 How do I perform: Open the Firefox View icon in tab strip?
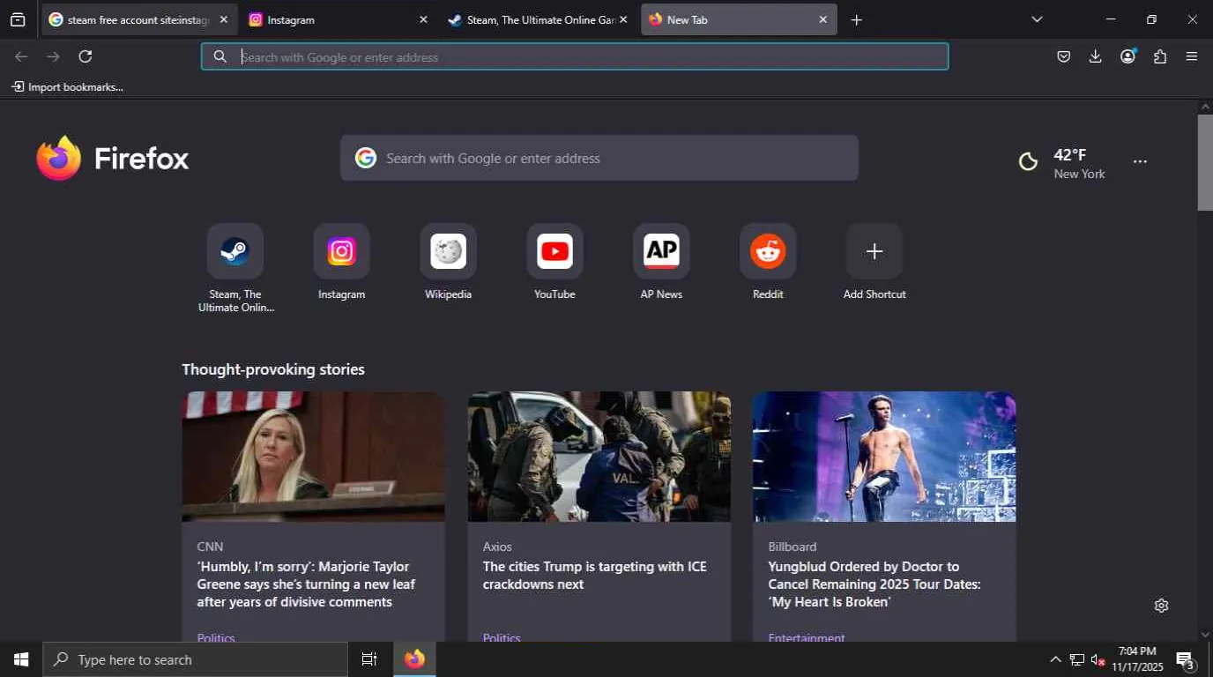18,19
